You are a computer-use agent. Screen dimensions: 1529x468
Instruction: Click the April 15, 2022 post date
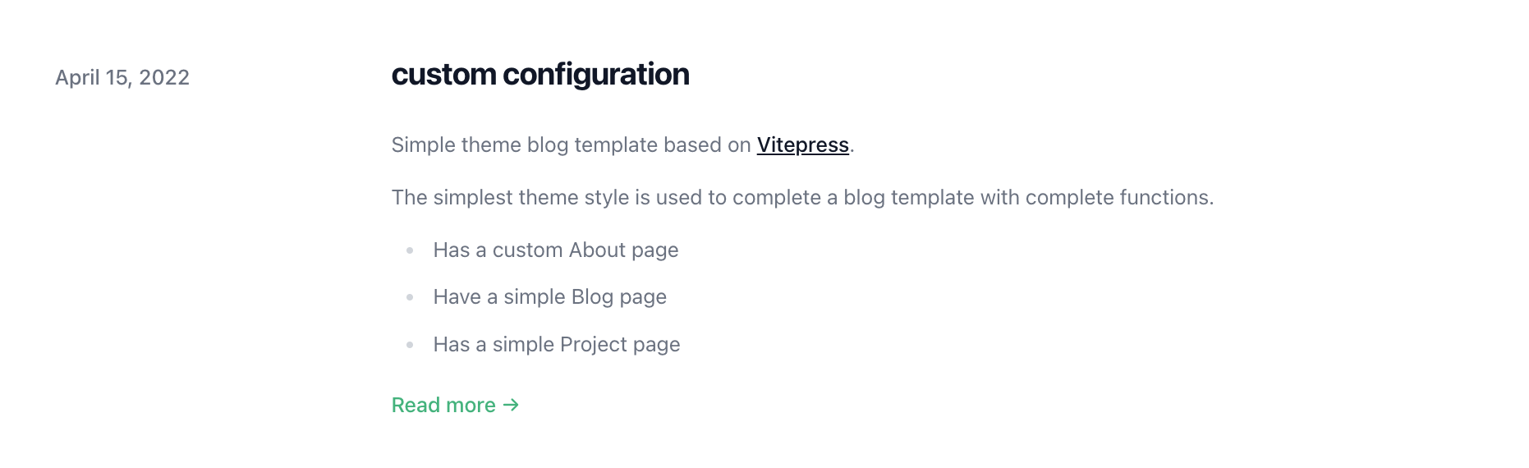[x=122, y=78]
